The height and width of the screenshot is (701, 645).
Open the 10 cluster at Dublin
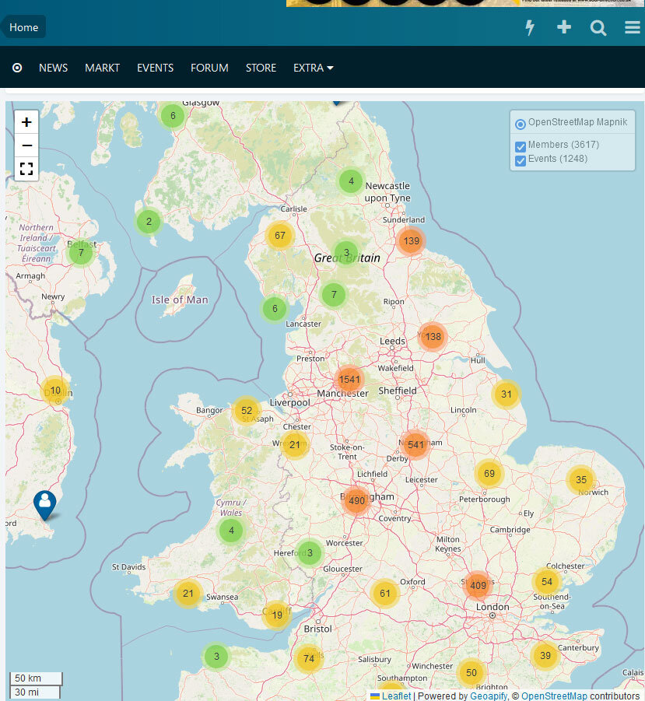click(x=55, y=391)
